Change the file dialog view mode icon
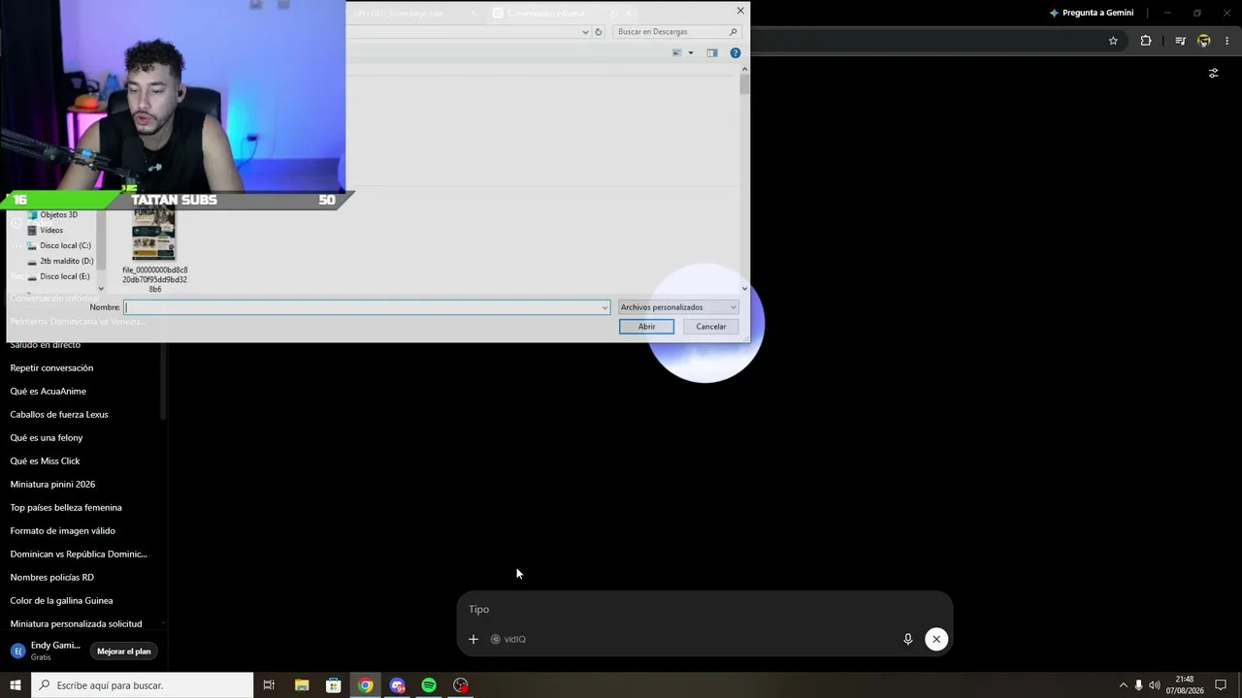This screenshot has height=698, width=1242. pos(677,53)
